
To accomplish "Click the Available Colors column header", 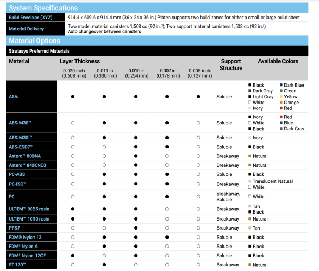I will coord(278,62).
